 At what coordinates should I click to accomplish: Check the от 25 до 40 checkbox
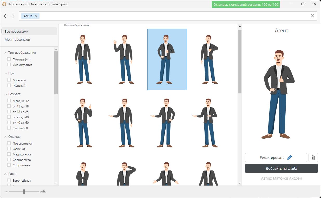pyautogui.click(x=9, y=117)
